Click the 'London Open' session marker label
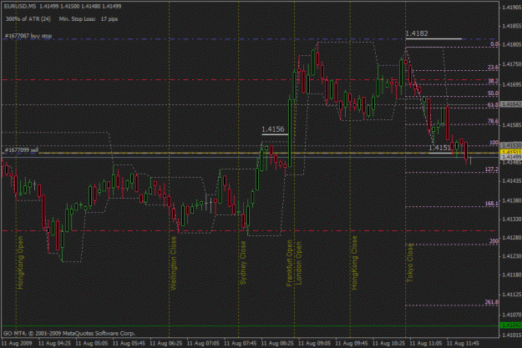Screen dimensions: 522x348 299,263
